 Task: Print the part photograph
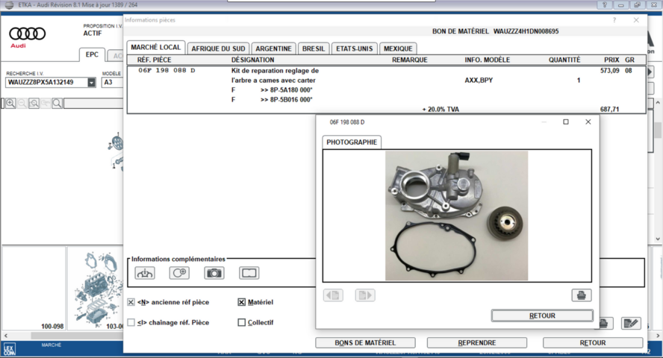pos(582,295)
